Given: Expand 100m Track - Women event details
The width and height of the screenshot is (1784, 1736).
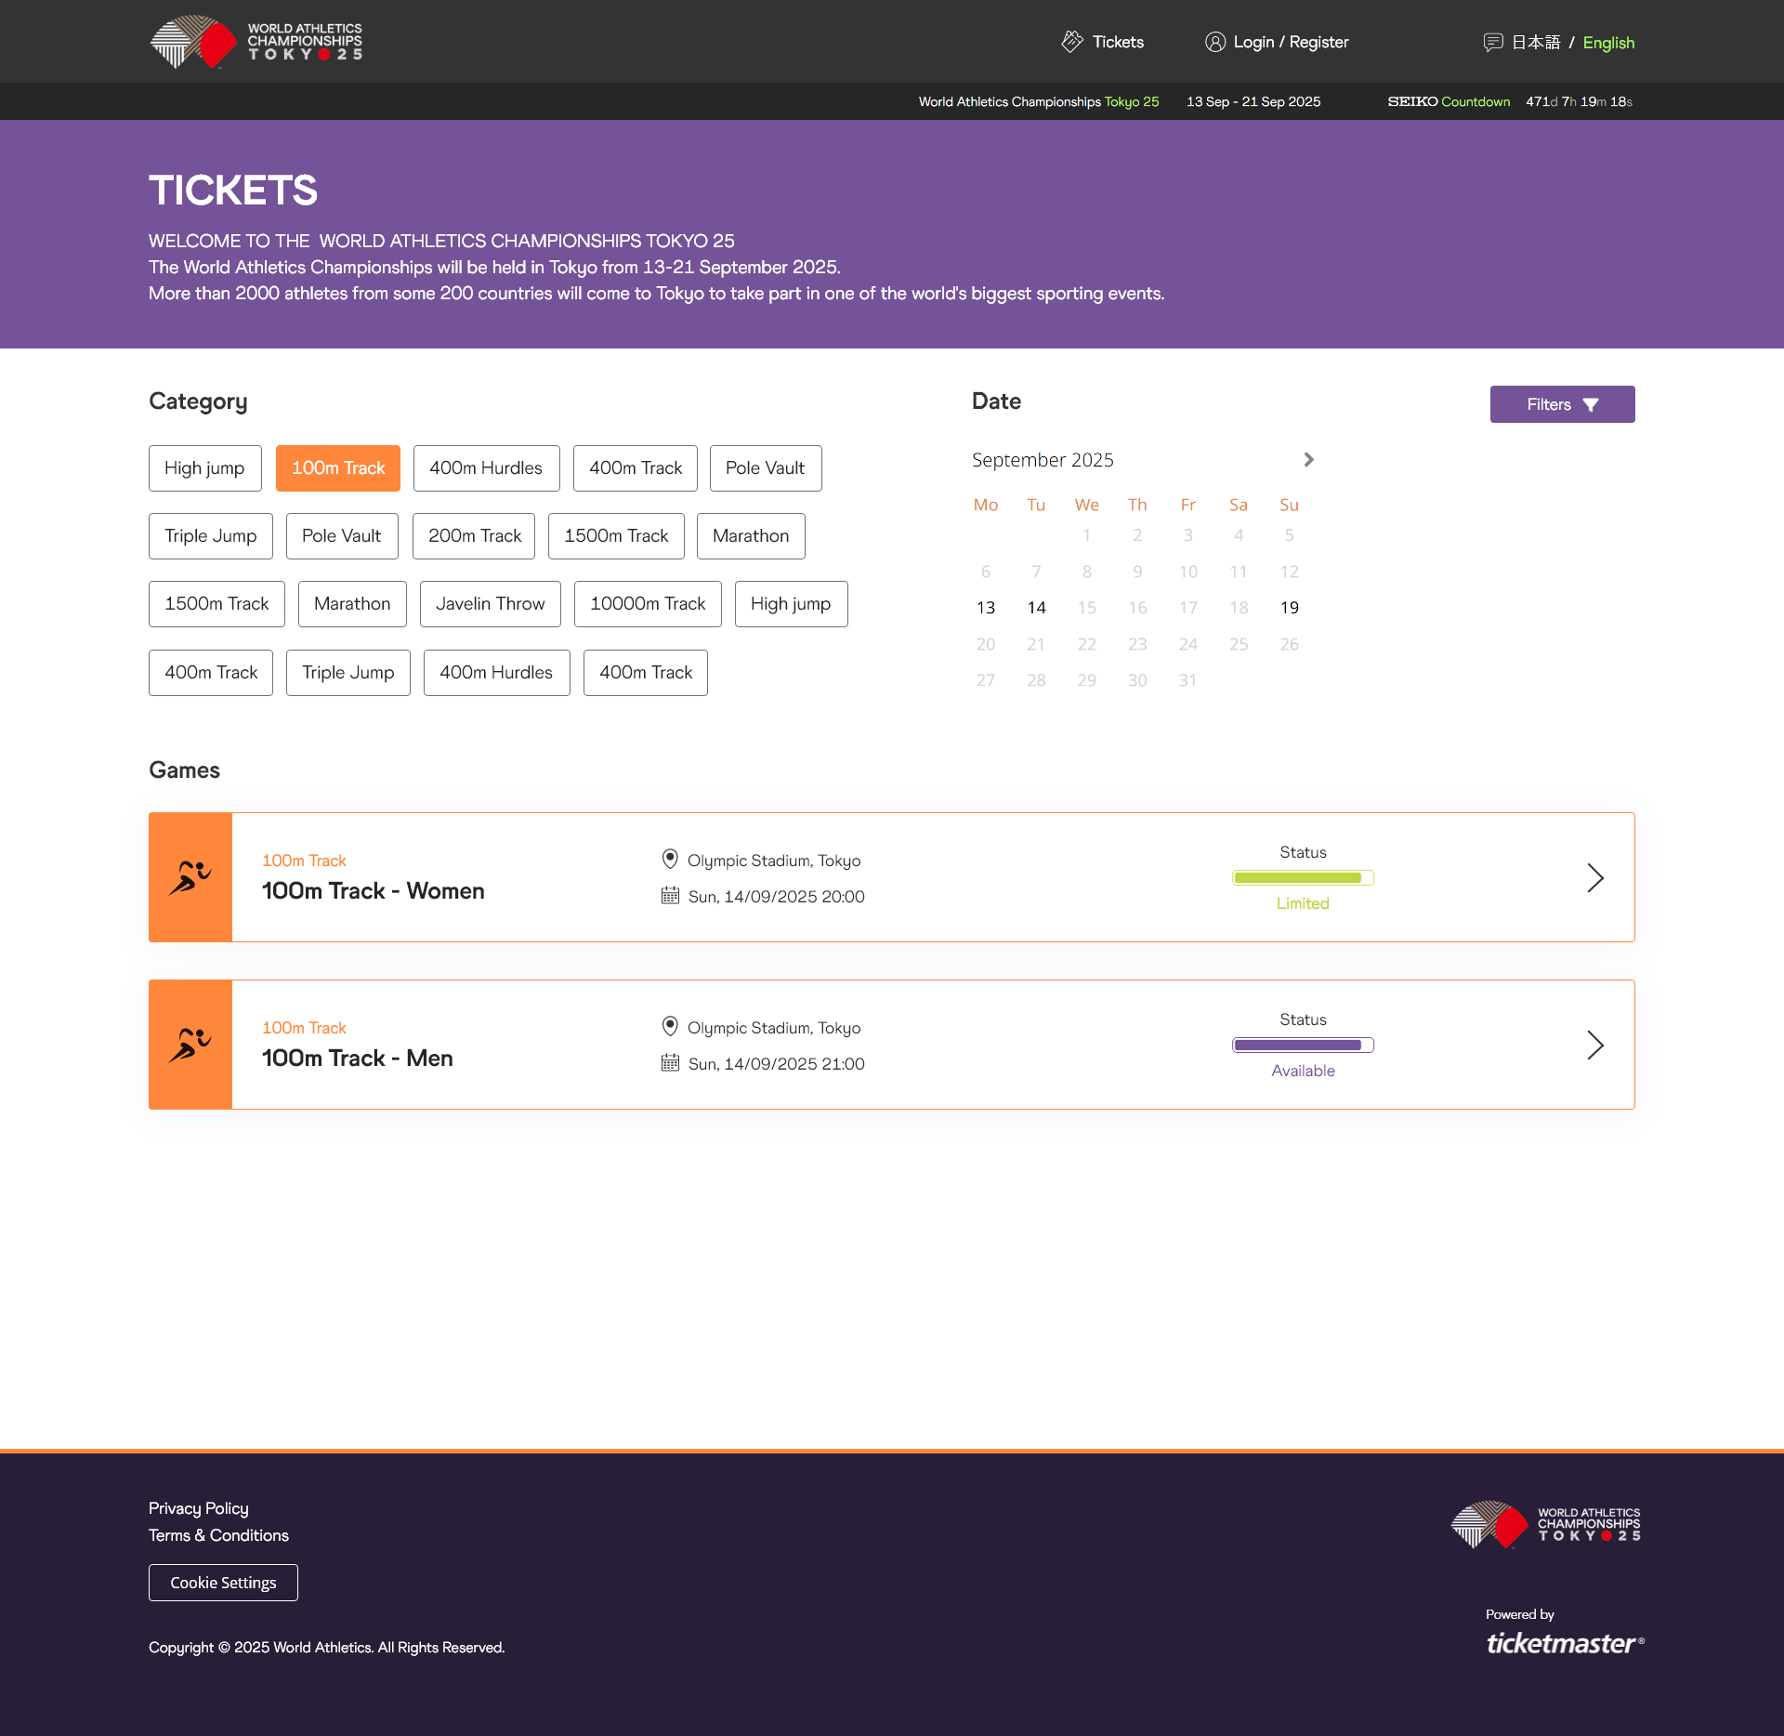Looking at the screenshot, I should 1595,877.
